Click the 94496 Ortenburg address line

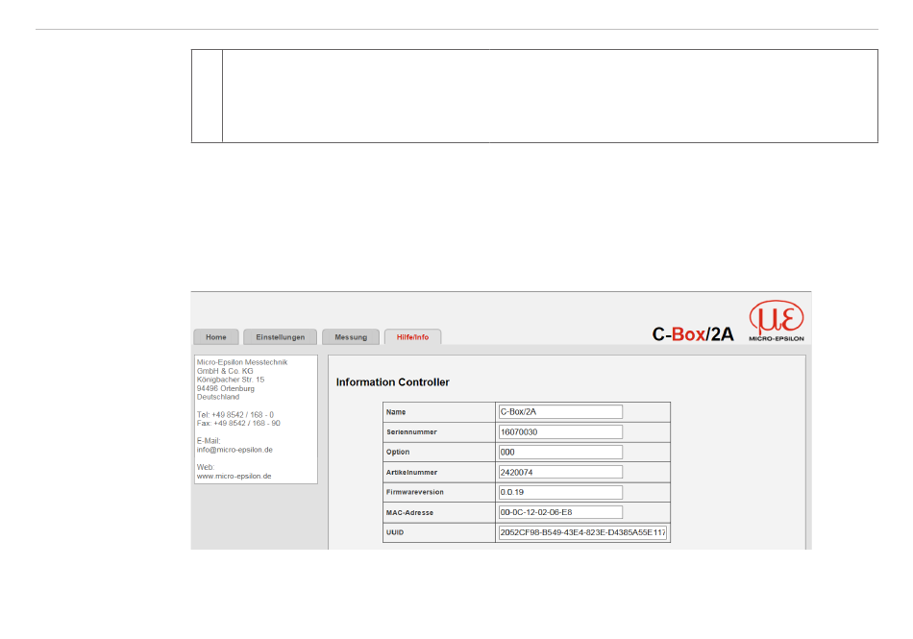tap(225, 388)
